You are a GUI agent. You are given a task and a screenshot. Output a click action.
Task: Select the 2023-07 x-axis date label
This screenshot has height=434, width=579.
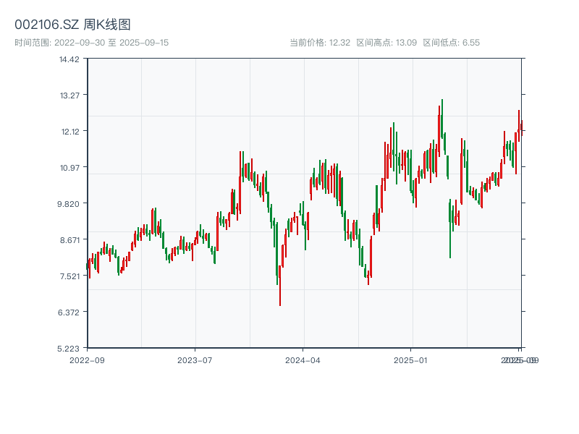(195, 359)
